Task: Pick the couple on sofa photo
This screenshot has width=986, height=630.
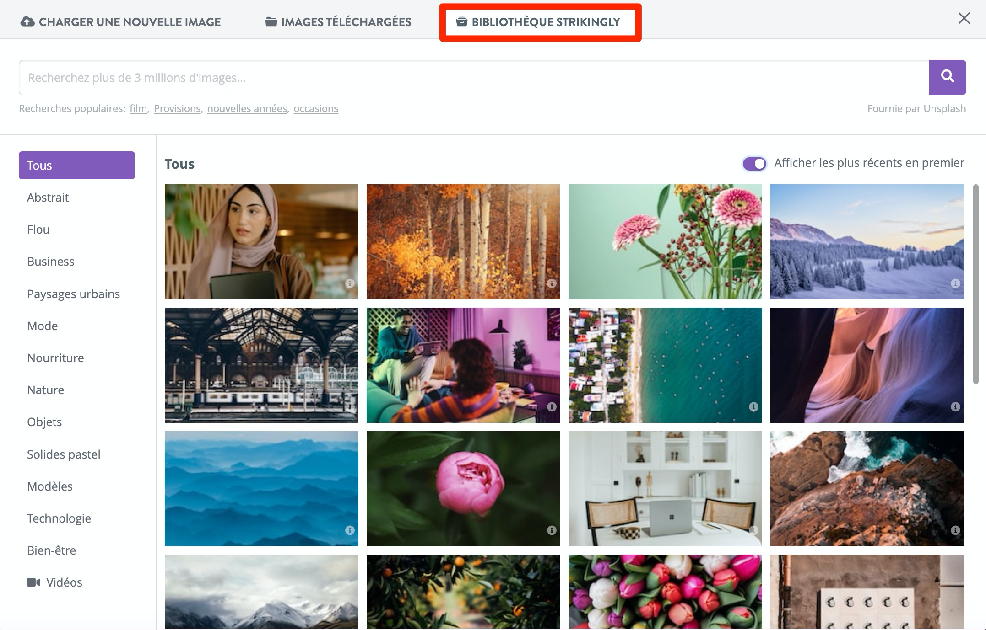Action: (463, 365)
